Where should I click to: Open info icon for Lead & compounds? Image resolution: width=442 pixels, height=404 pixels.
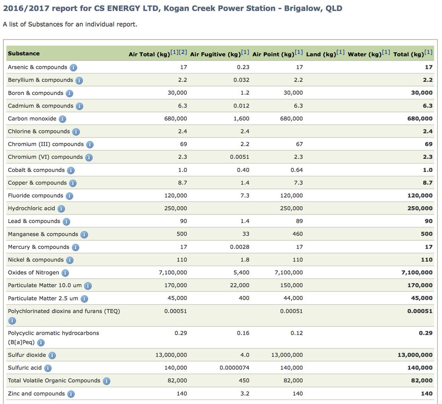point(66,222)
